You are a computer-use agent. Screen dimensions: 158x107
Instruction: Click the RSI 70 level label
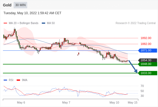point(142,86)
